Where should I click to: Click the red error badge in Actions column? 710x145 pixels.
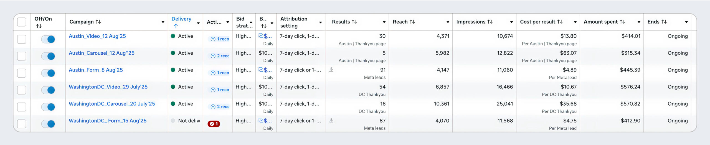(214, 124)
